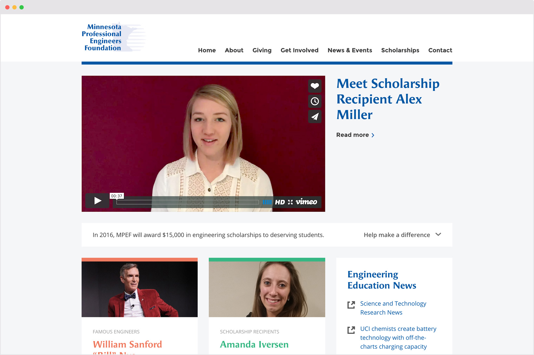Open Amanda Iversen scholarship recipient title

click(254, 344)
